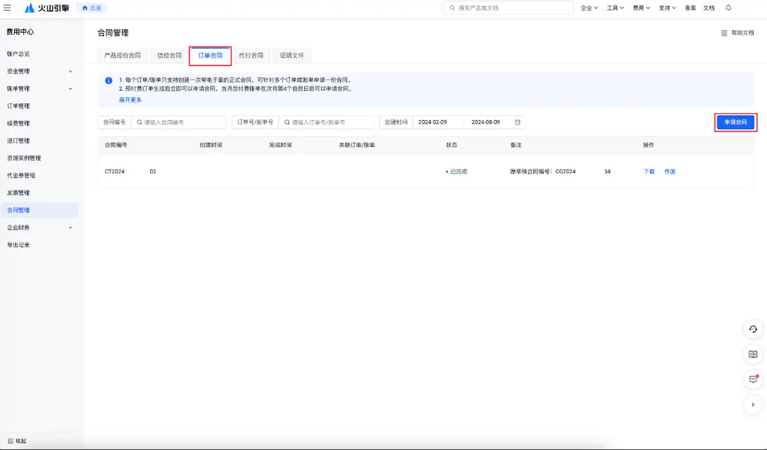Expand 企业财务 sidebar group
The width and height of the screenshot is (767, 450).
(x=39, y=227)
